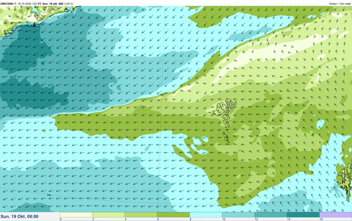Select the dark teal 14–16 legend swatch
This screenshot has height=221, width=352.
click(303, 215)
